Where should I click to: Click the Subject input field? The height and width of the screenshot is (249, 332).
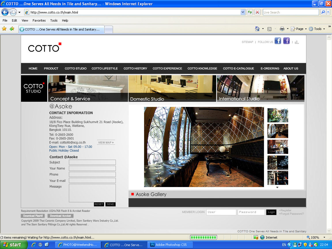[92, 162]
